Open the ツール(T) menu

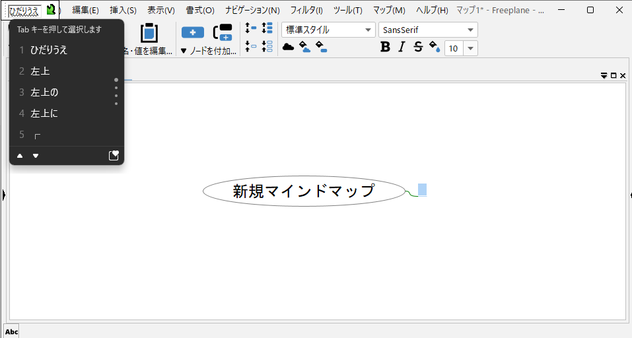pyautogui.click(x=348, y=11)
